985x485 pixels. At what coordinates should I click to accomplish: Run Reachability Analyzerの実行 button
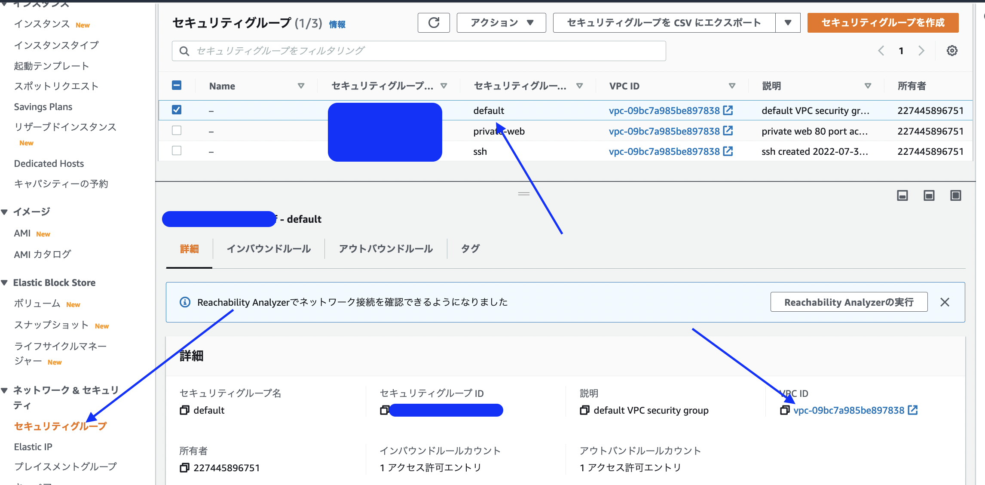849,302
